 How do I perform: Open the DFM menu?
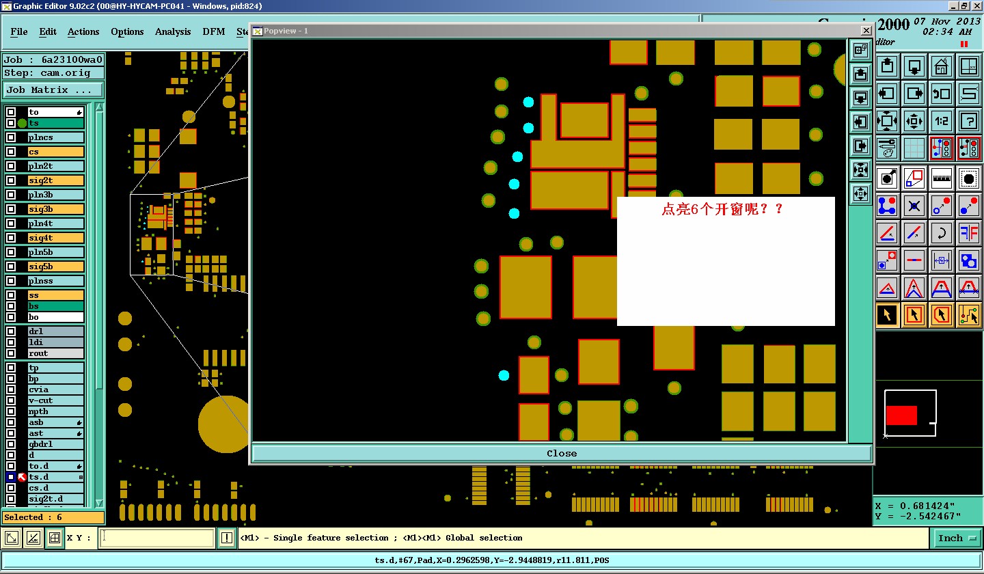coord(214,31)
